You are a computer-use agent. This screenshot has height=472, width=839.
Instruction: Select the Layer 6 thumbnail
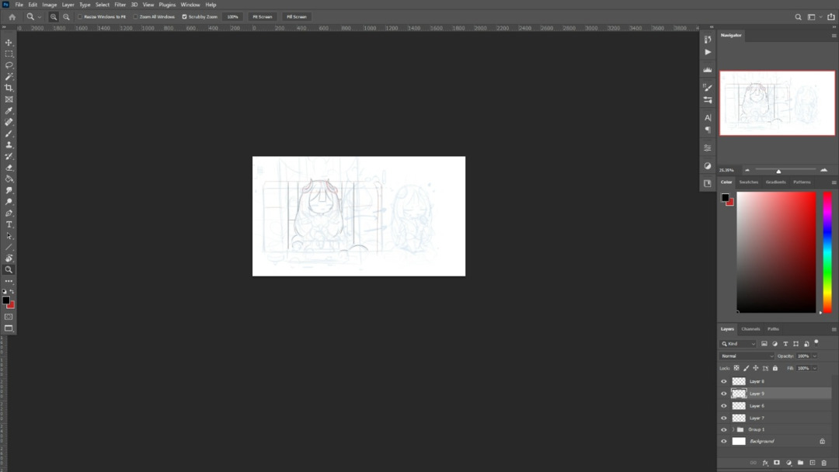(x=739, y=405)
